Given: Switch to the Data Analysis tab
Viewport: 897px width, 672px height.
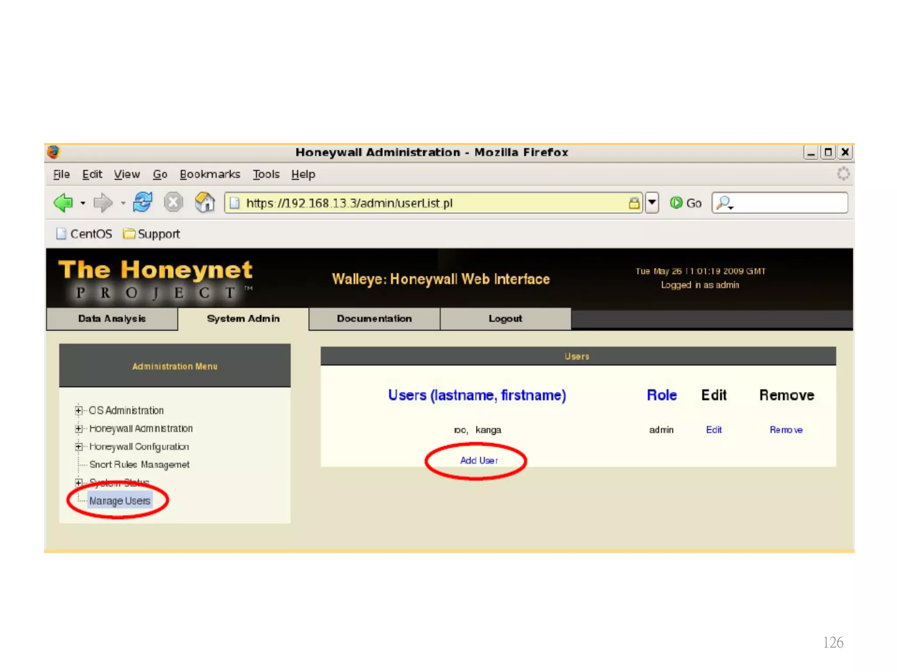Looking at the screenshot, I should (x=112, y=318).
